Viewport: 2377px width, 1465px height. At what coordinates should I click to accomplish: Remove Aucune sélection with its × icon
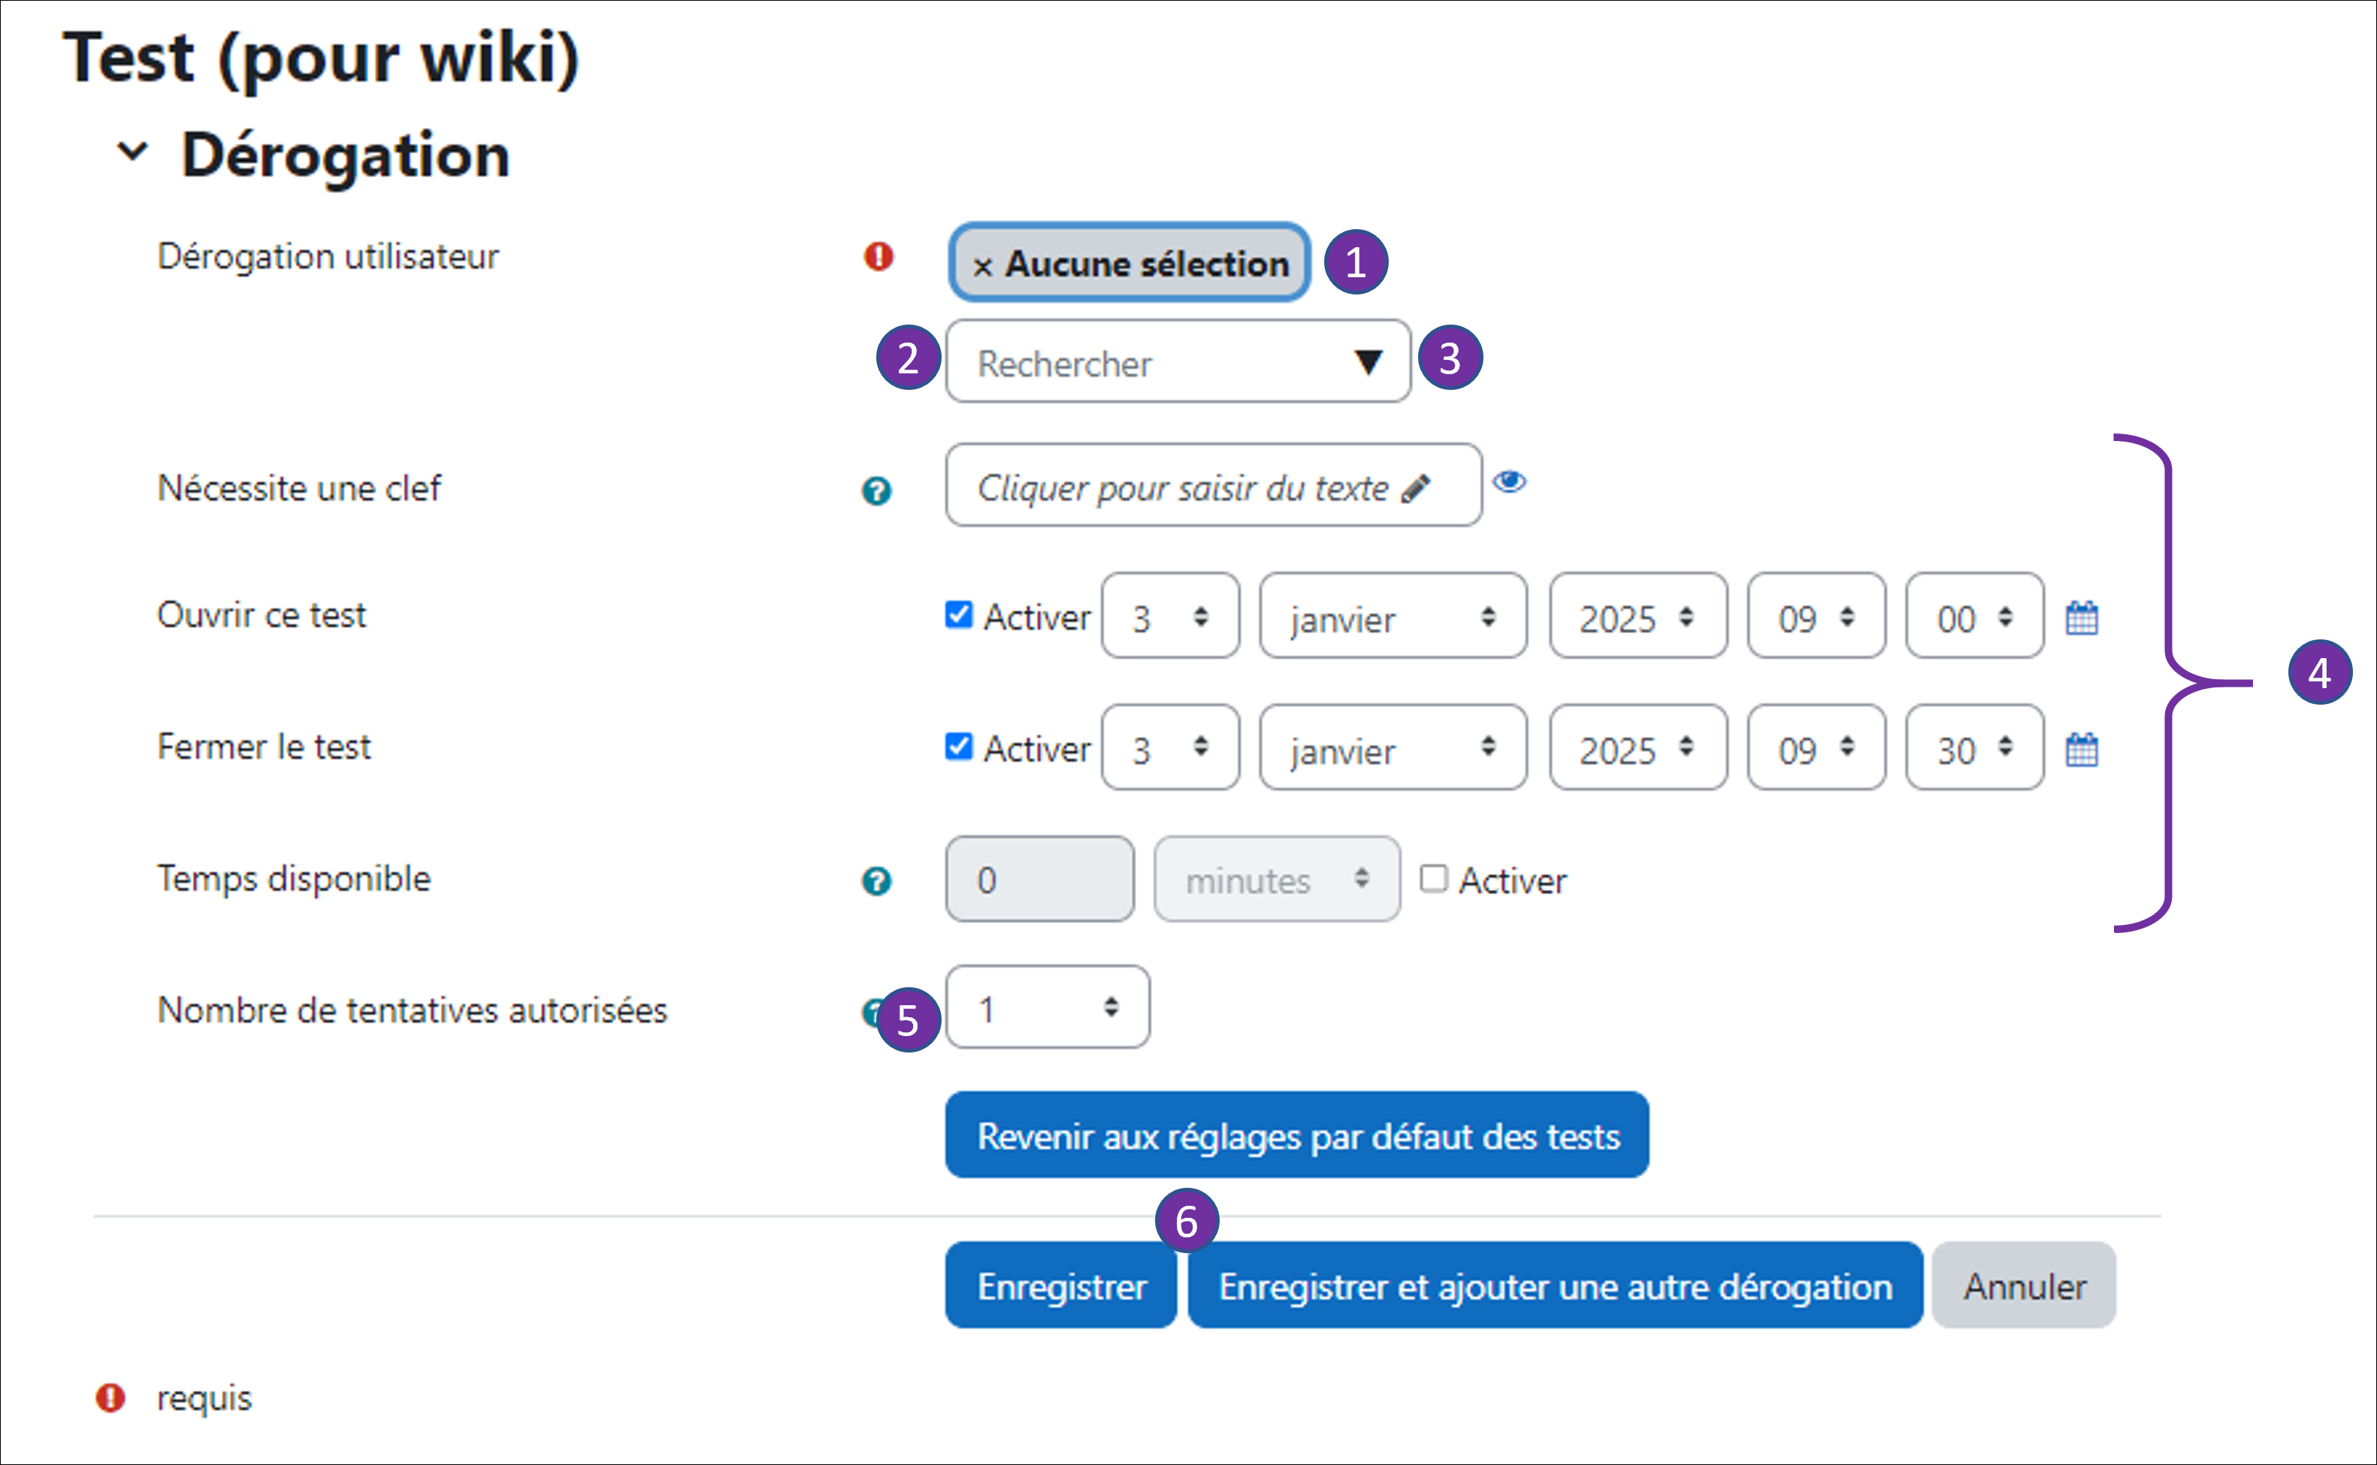point(982,267)
